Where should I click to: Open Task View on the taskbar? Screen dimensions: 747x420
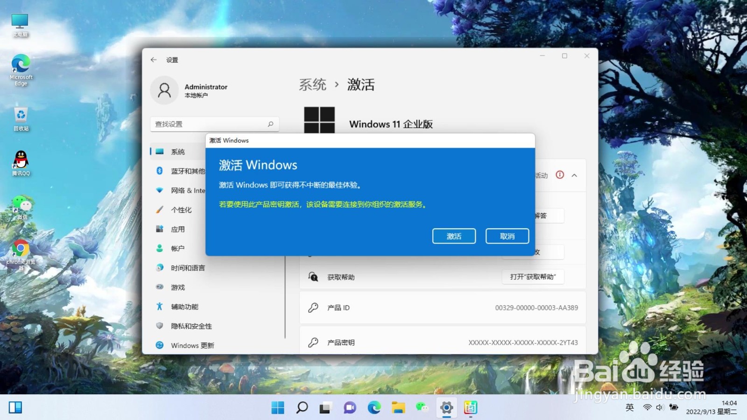click(325, 407)
